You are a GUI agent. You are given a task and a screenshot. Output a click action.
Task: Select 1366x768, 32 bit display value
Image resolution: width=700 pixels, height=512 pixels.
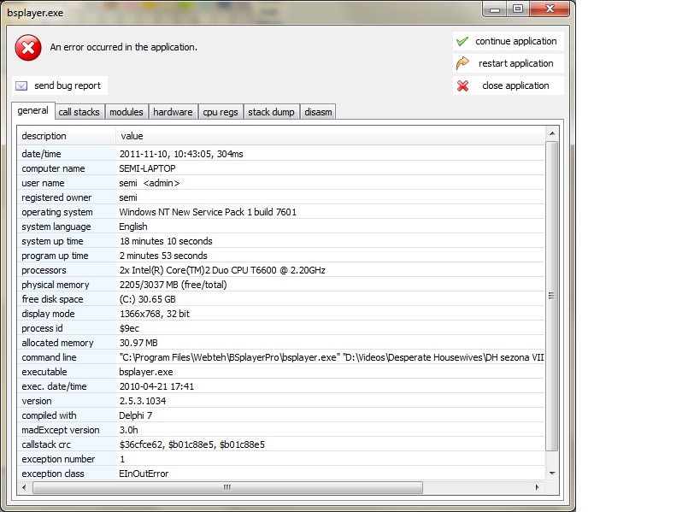[155, 314]
